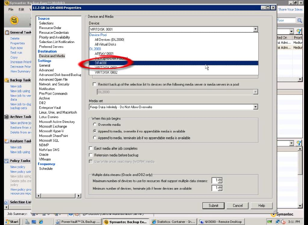Click the search magnifier icon at top right
Image resolution: width=308 pixels, height=225 pixels.
point(299,20)
